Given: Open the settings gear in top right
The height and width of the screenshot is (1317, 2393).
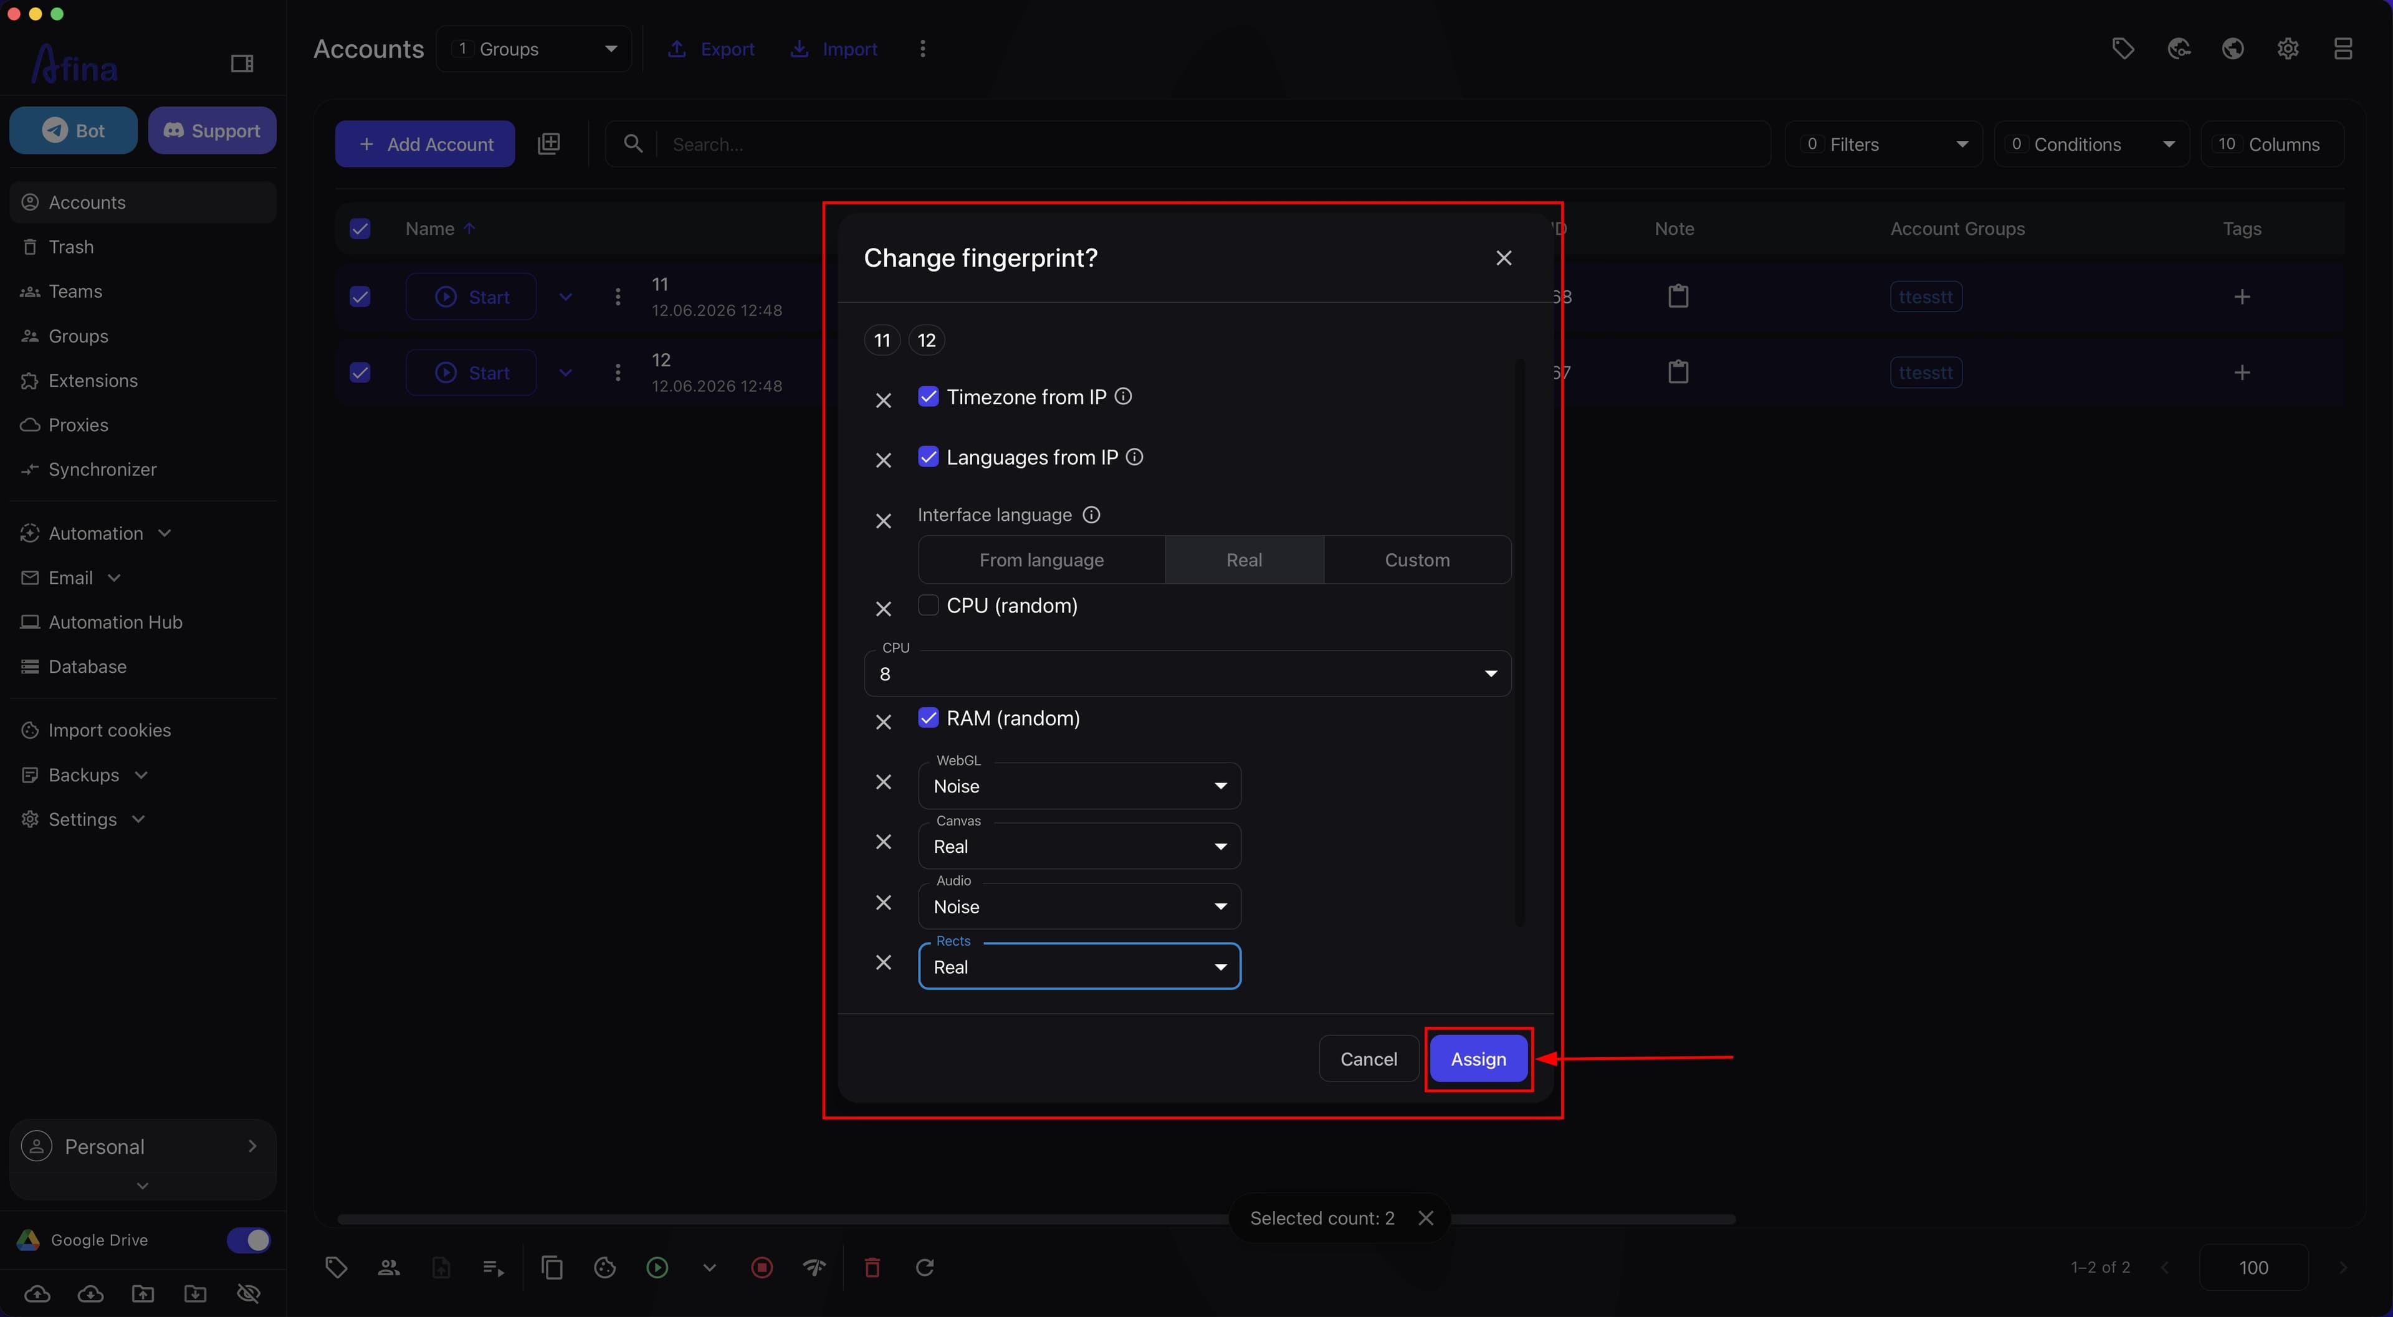Looking at the screenshot, I should coord(2288,49).
